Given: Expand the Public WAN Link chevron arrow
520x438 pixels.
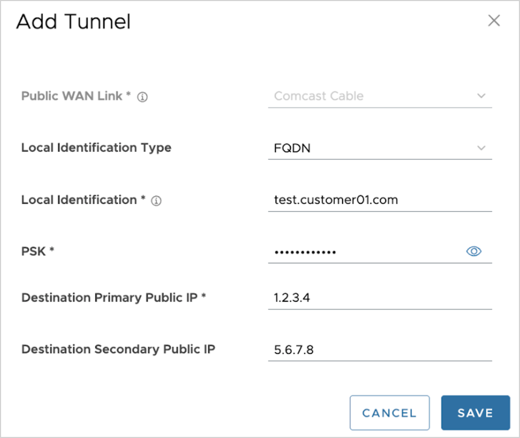Looking at the screenshot, I should coord(481,96).
